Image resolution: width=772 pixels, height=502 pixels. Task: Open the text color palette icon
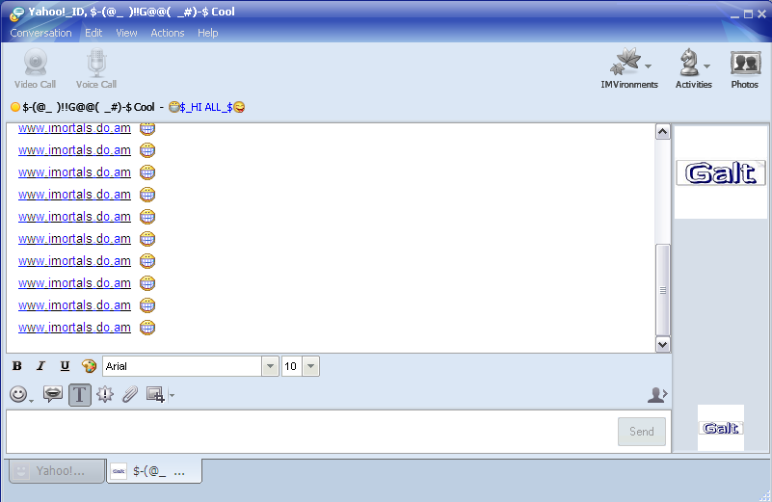[x=89, y=366]
